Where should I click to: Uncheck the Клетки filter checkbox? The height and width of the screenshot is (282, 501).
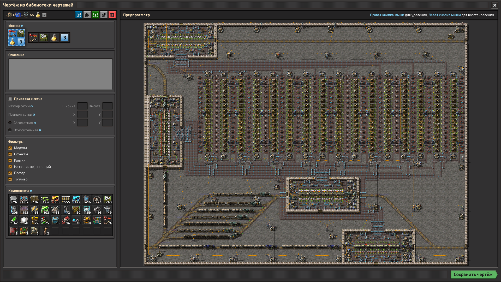pos(10,161)
